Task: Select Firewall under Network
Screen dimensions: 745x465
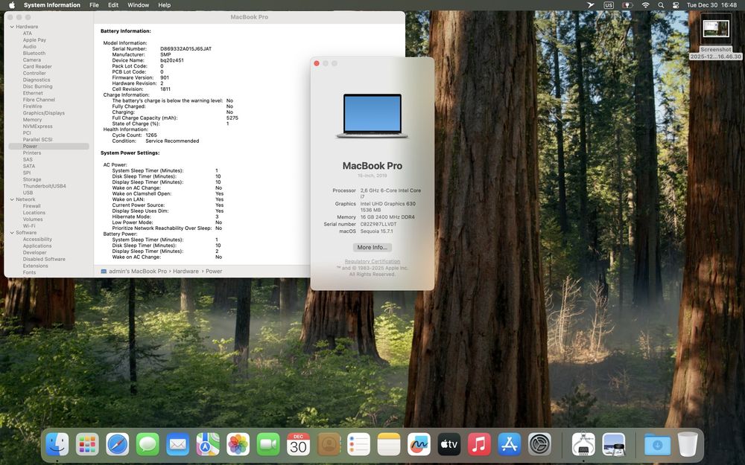Action: 32,206
